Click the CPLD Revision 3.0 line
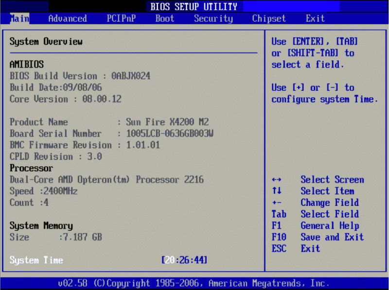 click(x=56, y=156)
